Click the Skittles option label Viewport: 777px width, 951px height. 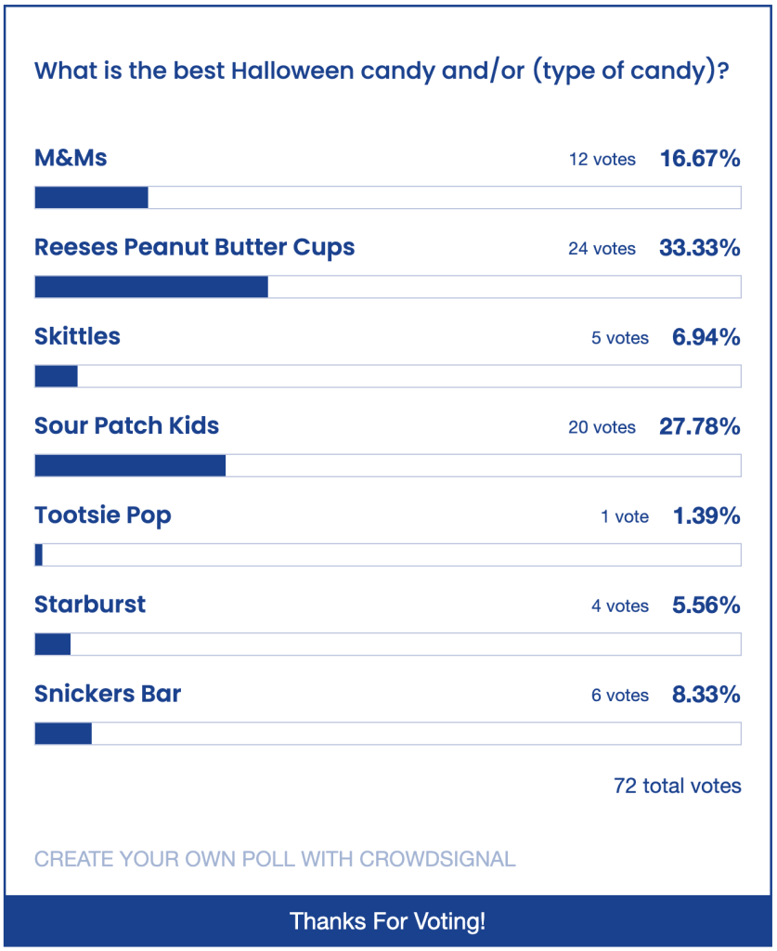(x=77, y=336)
